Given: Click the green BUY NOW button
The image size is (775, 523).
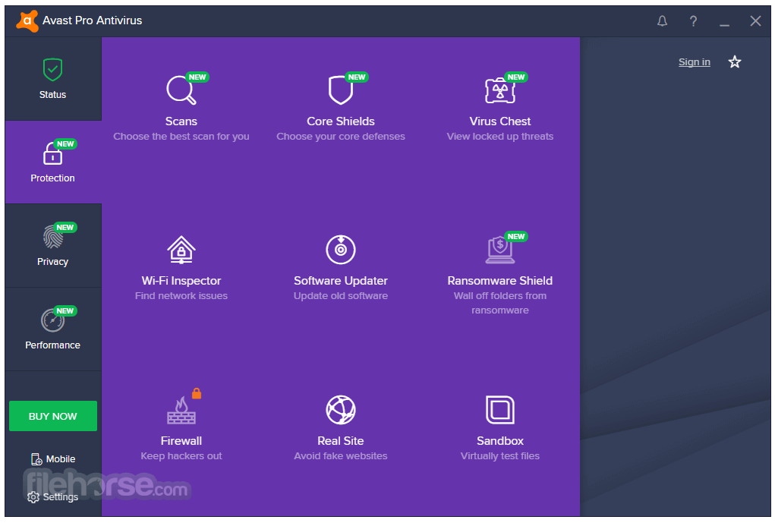Looking at the screenshot, I should point(53,416).
